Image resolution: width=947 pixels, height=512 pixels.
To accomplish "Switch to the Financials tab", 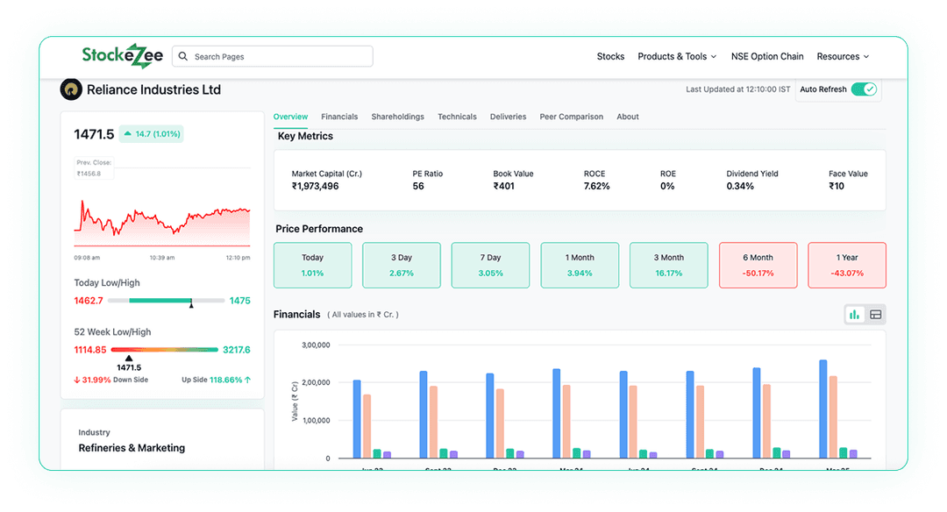I will pyautogui.click(x=339, y=117).
